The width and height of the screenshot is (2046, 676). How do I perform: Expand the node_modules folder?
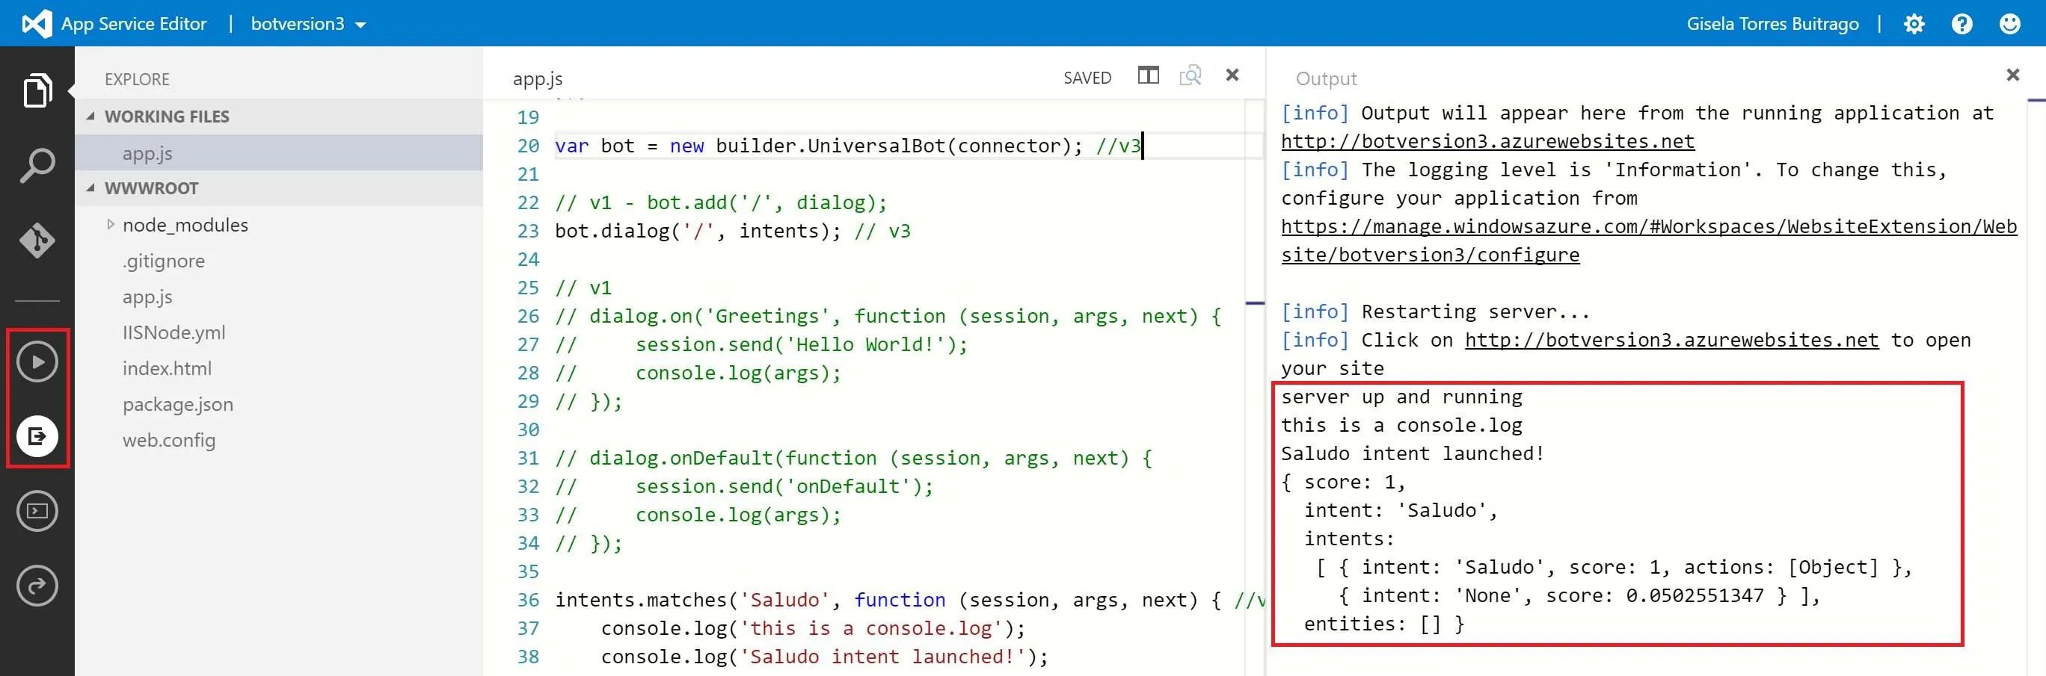click(x=111, y=225)
